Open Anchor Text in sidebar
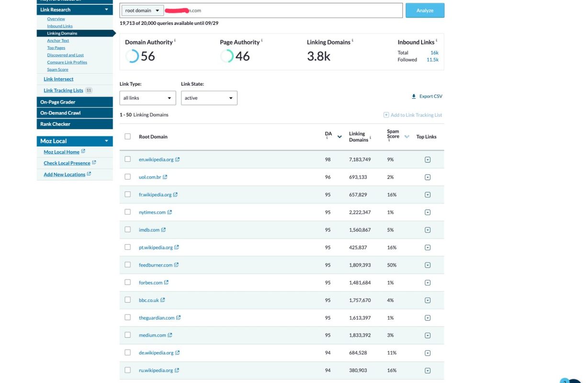 coord(58,41)
